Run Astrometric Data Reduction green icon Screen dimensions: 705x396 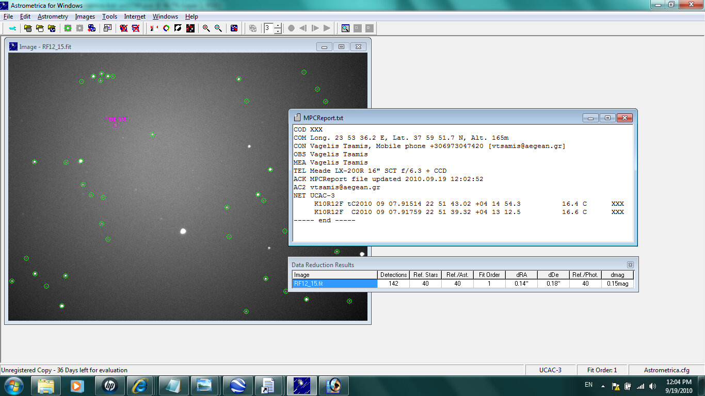(67, 28)
